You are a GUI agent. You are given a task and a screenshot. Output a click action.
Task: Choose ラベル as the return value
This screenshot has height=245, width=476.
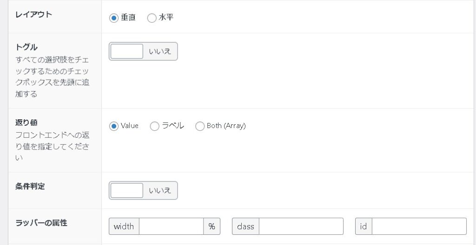[x=155, y=126]
